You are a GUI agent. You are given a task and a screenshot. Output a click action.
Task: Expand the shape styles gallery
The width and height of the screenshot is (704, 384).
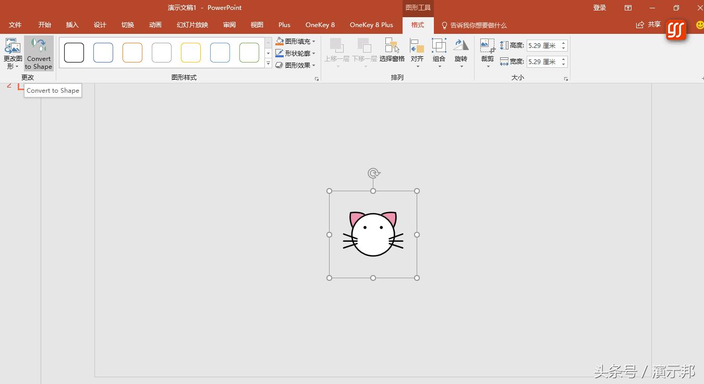pyautogui.click(x=268, y=64)
